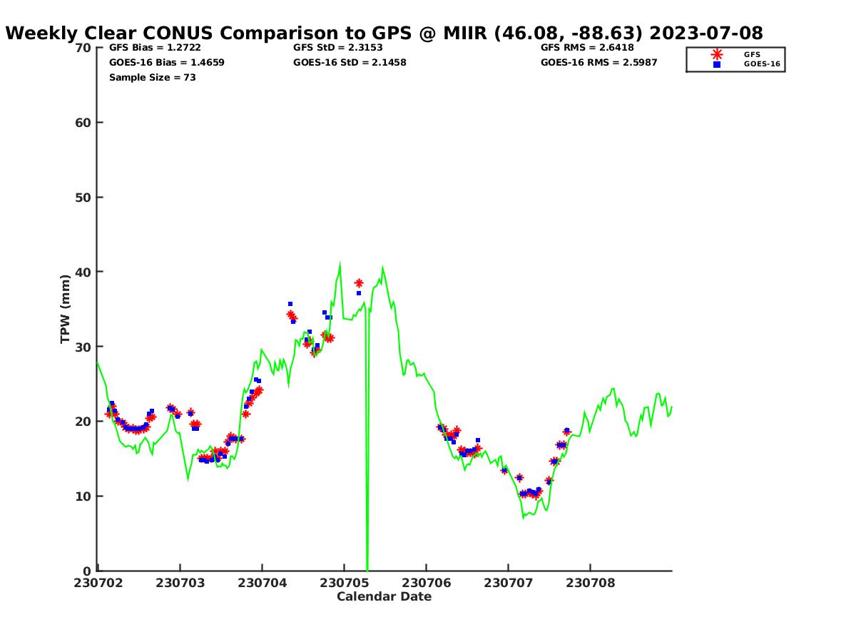
Task: Select the GOES-16 RMS = 2.5987 text
Action: tap(598, 63)
